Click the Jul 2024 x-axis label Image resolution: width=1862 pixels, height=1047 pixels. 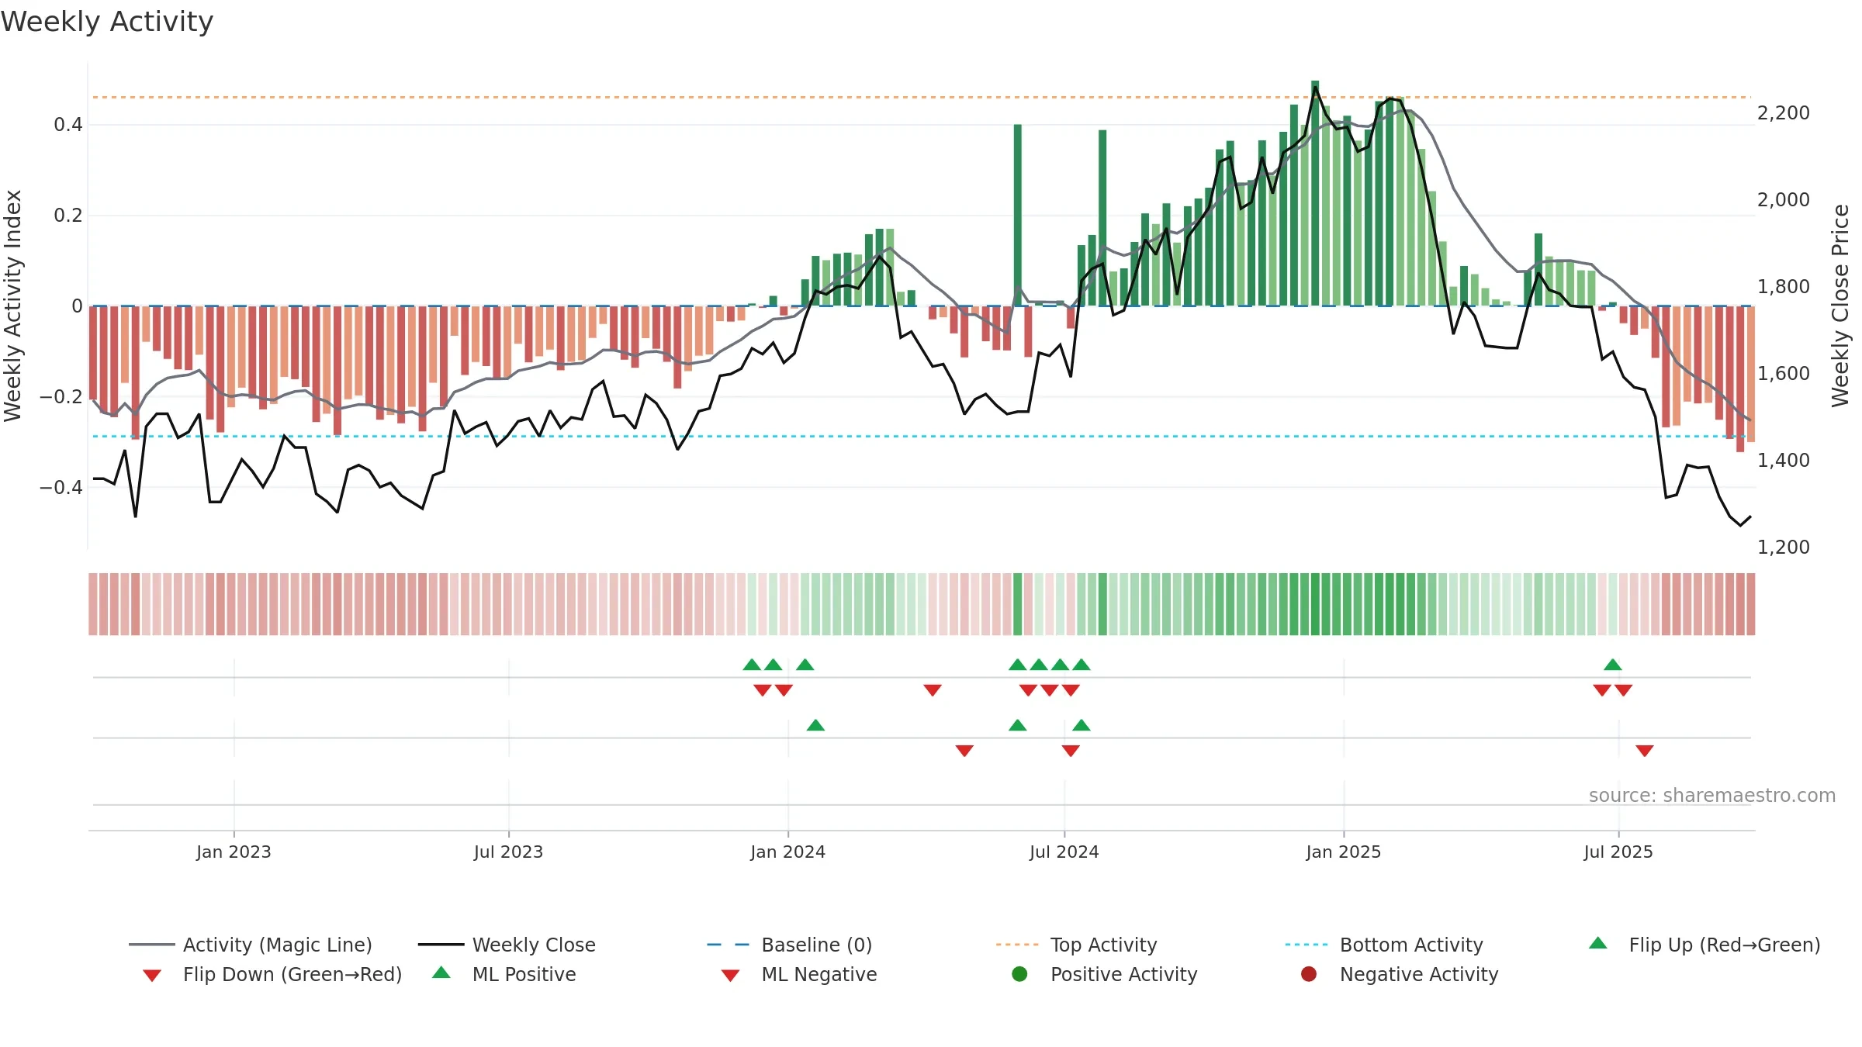1064,852
